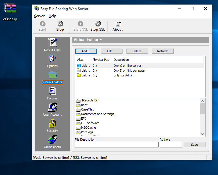The height and width of the screenshot is (175, 218).
Task: Click the Alias column header
Action: click(x=83, y=60)
